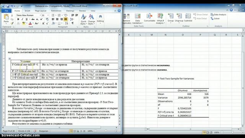Screen dimensions: 245x138
Task: Toggle Show/Hide paragraph marks
Action: [72, 23]
